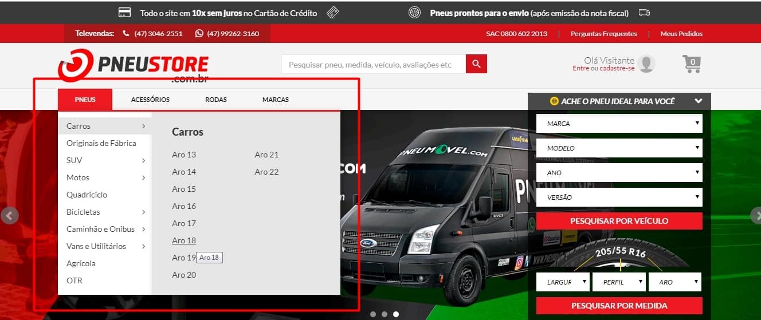Click the WhatsApp icon in red bar
The height and width of the screenshot is (320, 761).
[199, 33]
